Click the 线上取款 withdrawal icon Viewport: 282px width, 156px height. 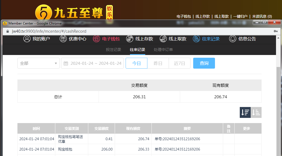[163, 39]
